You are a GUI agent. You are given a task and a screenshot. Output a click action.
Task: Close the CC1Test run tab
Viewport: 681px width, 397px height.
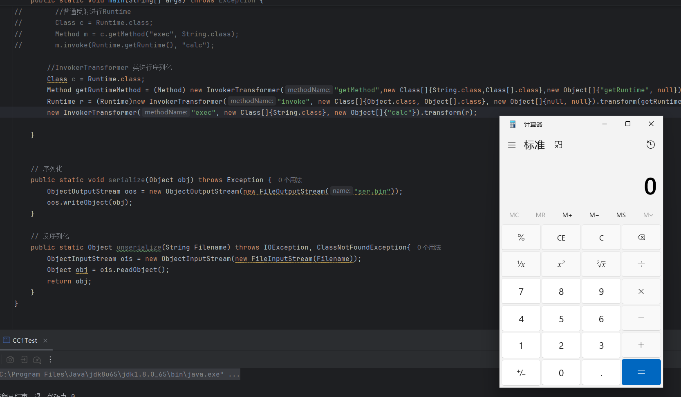(45, 341)
